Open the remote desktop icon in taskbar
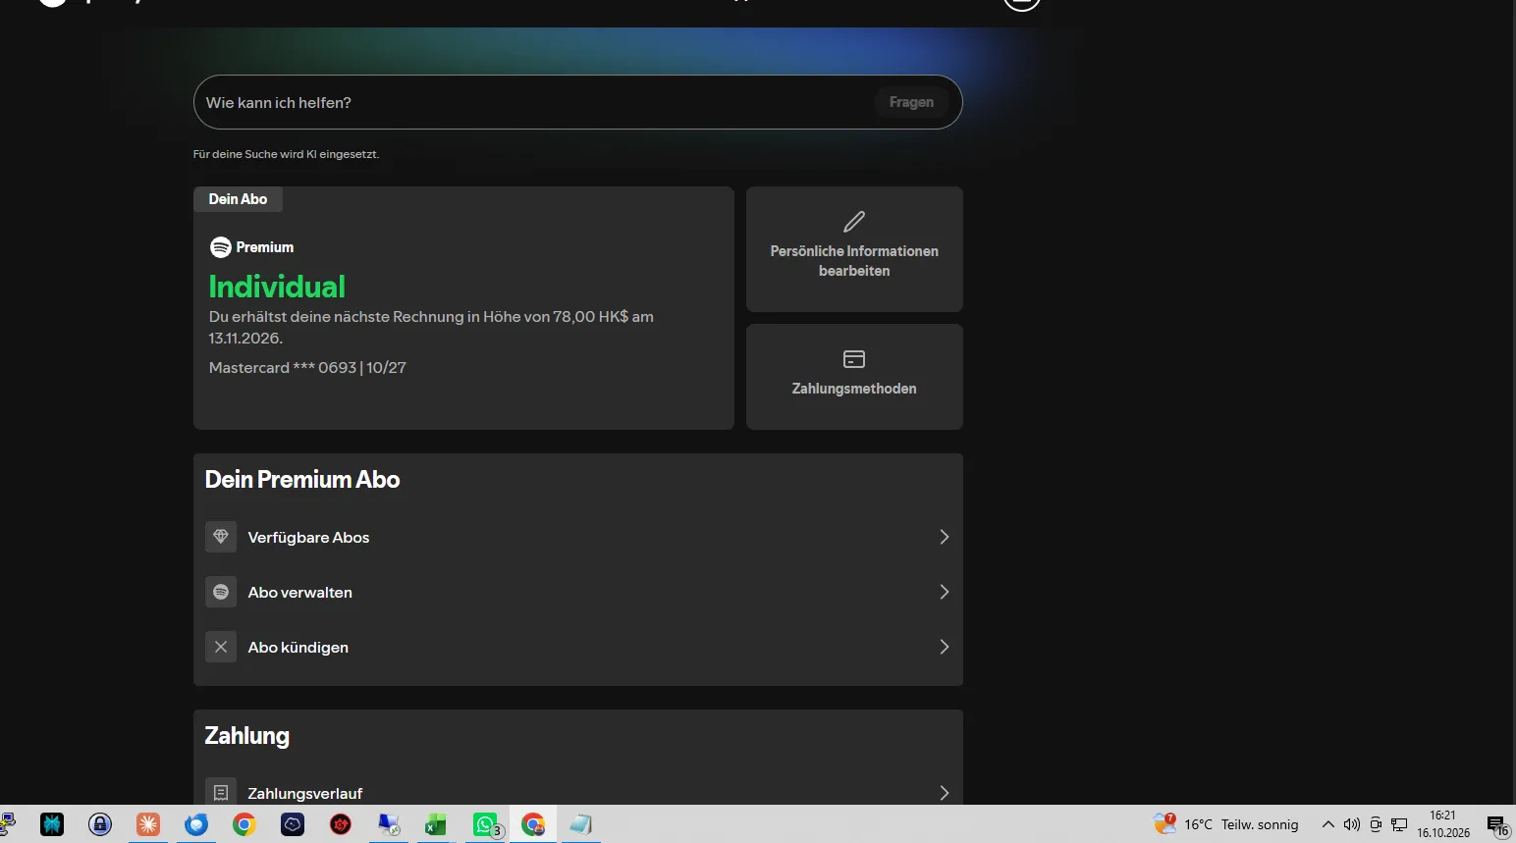The height and width of the screenshot is (843, 1516). [389, 824]
